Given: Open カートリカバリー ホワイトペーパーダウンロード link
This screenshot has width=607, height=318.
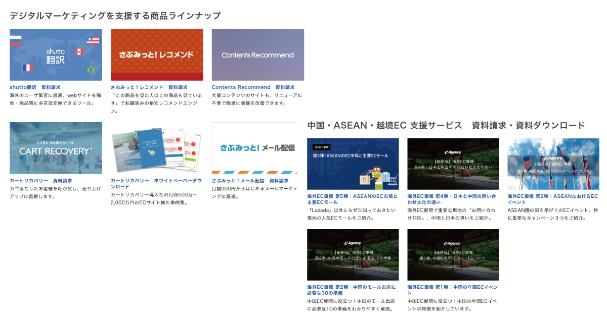Looking at the screenshot, I should (x=156, y=184).
